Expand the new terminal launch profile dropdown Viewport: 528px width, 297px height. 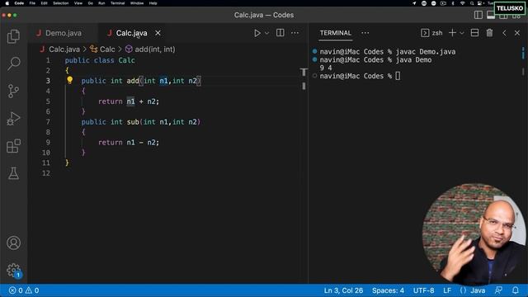(x=462, y=33)
